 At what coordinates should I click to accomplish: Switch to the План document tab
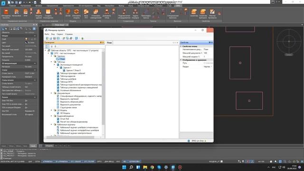[x=109, y=43]
